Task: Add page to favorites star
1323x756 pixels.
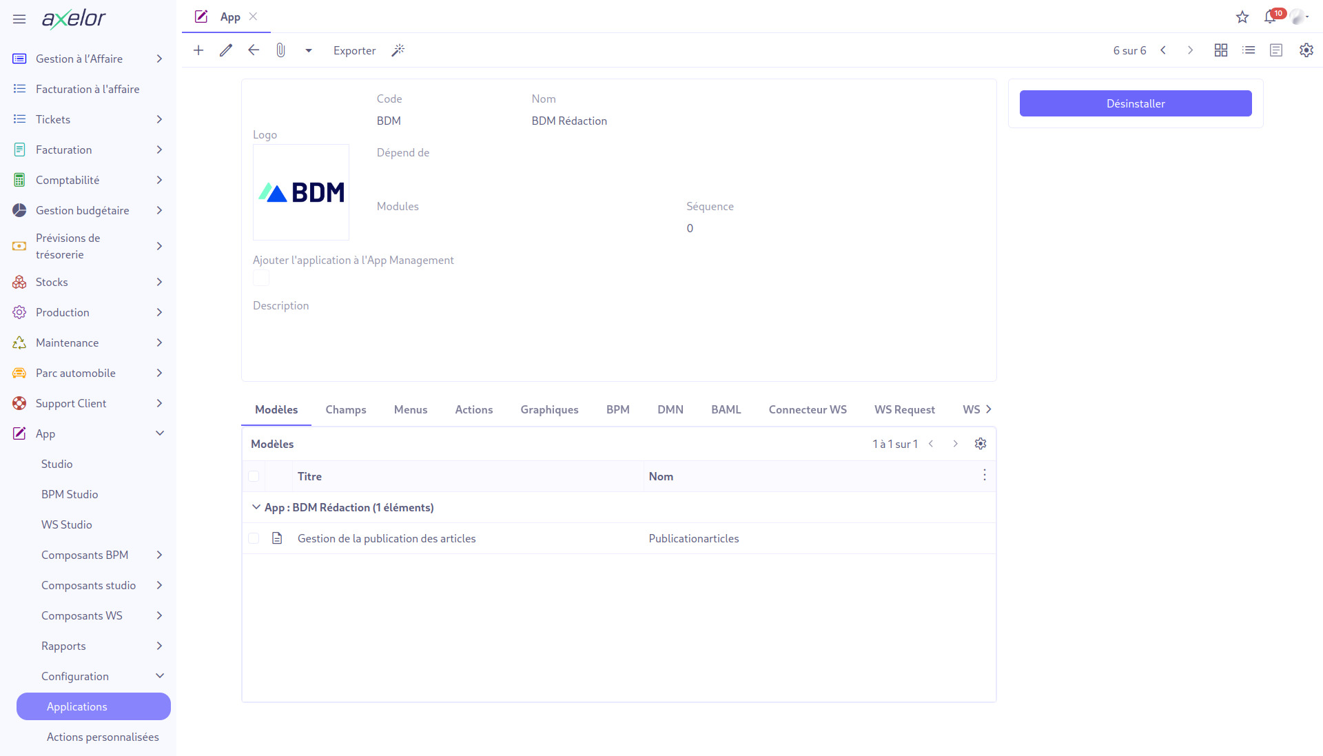Action: (1242, 17)
